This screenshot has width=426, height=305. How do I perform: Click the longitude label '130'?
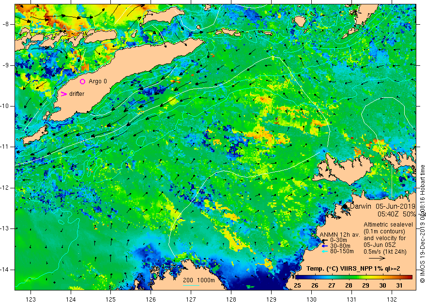[311, 300]
